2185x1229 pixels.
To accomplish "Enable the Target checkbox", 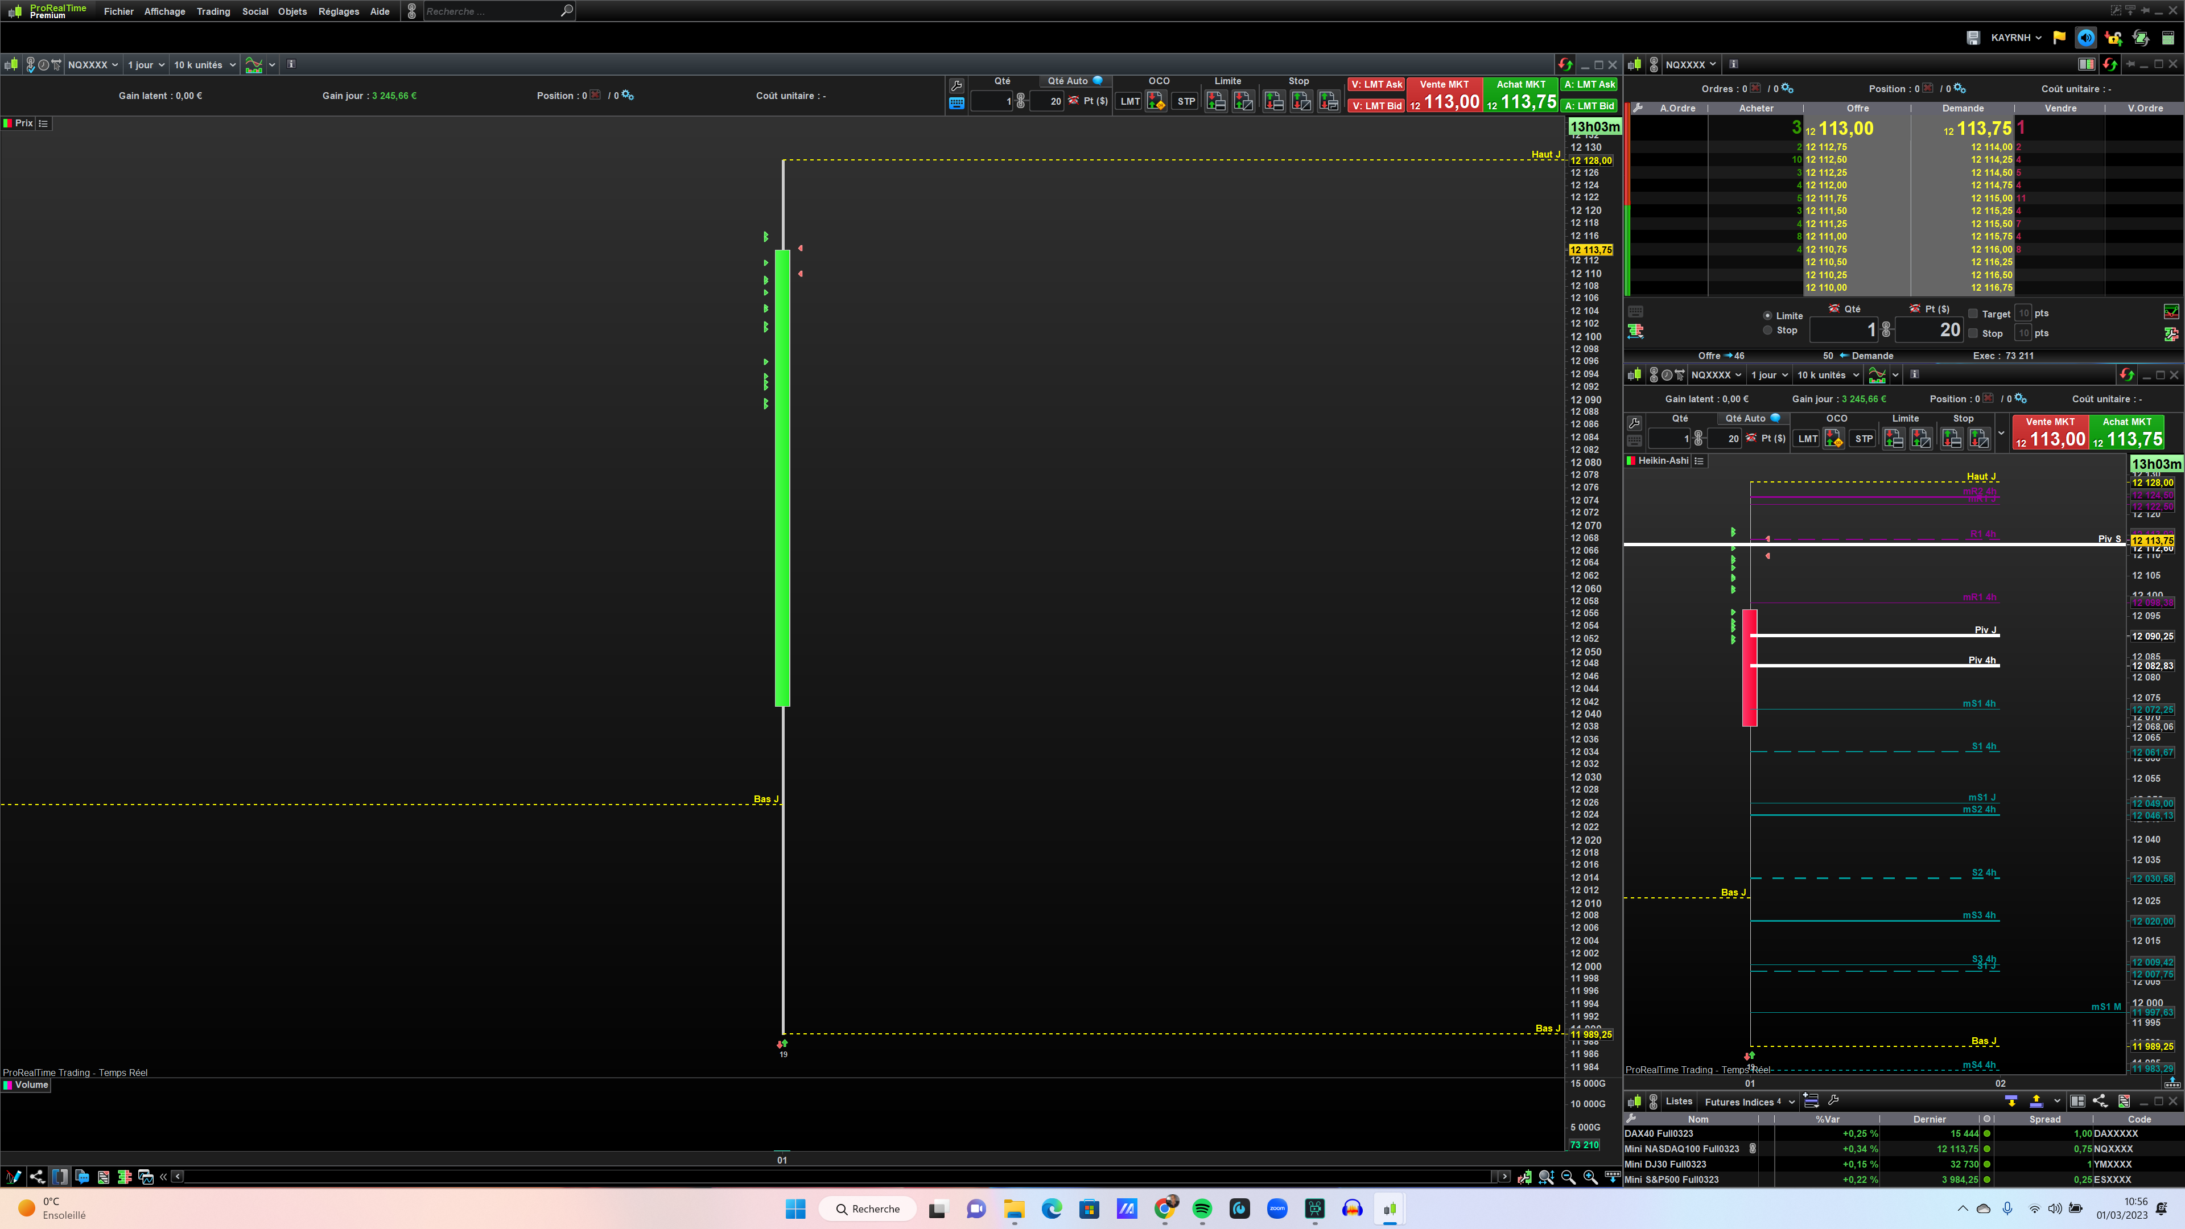I will (x=1973, y=313).
